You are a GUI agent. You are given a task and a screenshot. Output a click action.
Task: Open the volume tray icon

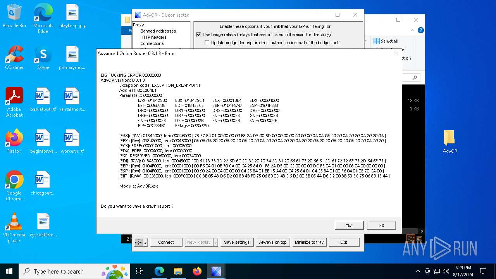446,271
